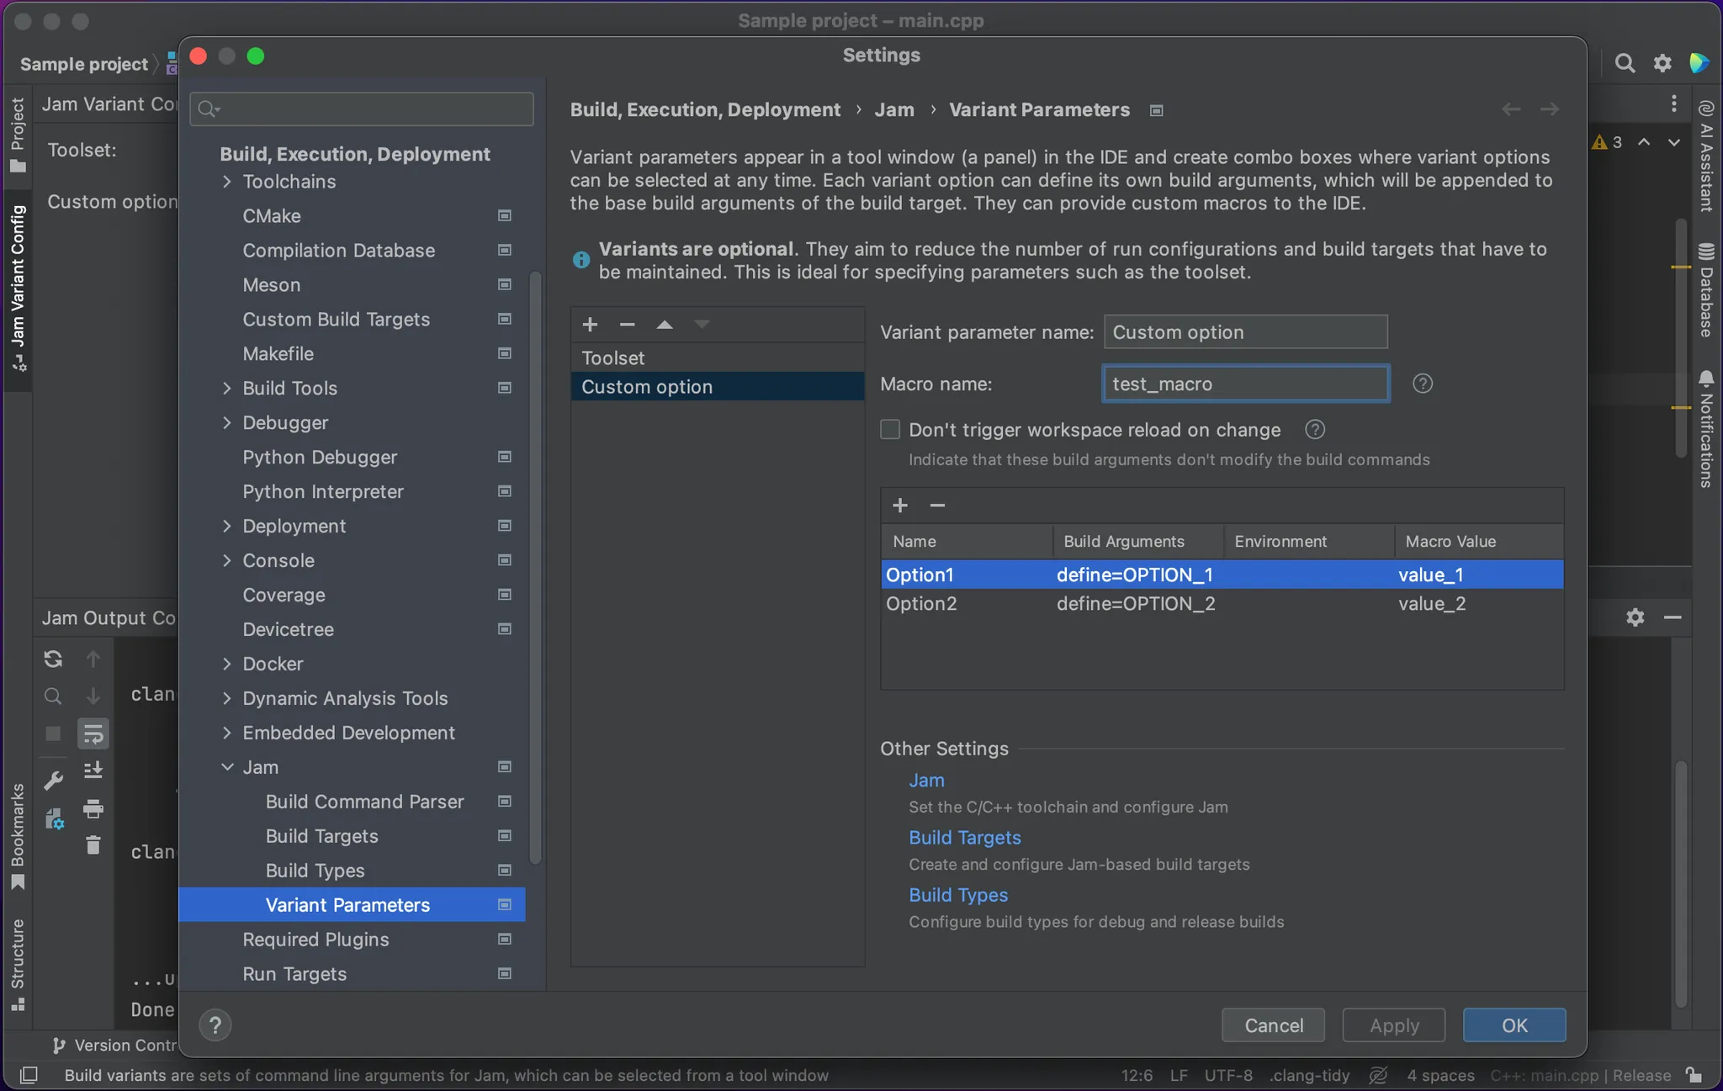Expand the Console settings node
Viewport: 1723px width, 1091px height.
226,560
